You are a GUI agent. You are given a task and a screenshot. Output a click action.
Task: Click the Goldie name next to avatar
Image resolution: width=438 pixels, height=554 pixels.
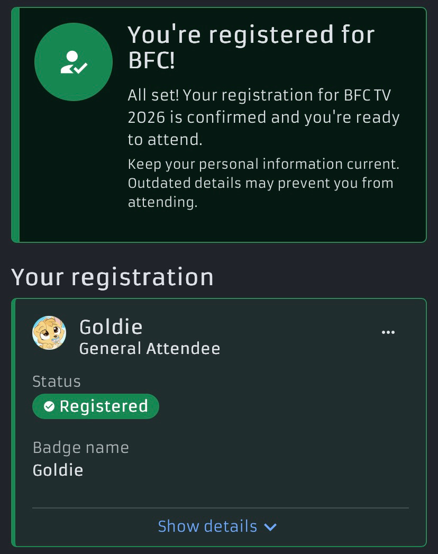pyautogui.click(x=111, y=327)
